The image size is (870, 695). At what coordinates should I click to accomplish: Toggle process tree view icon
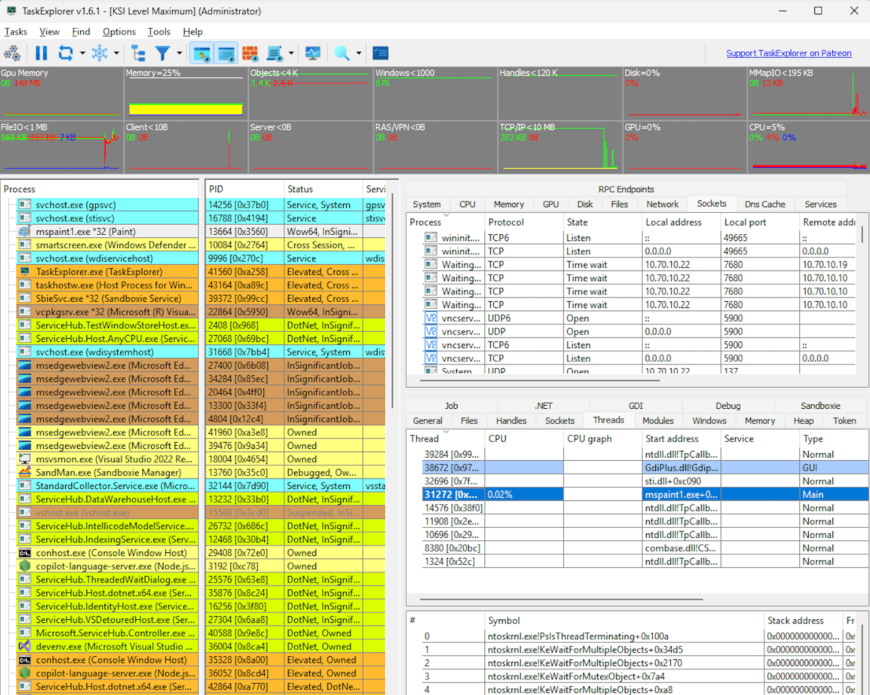click(x=138, y=53)
